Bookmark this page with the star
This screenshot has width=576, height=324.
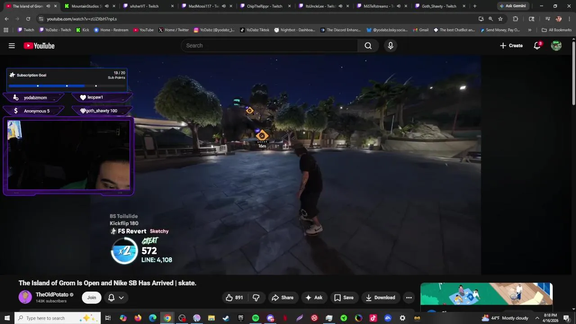pos(500,19)
